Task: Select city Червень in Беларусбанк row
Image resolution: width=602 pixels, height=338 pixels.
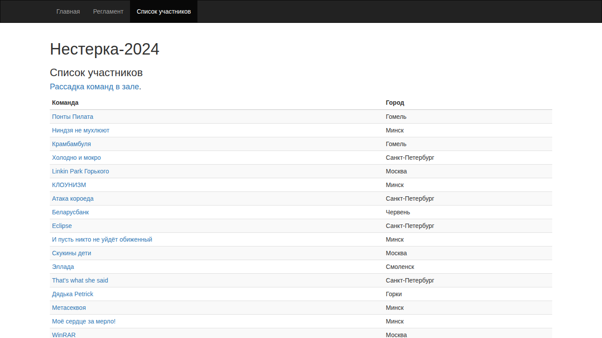Action: pyautogui.click(x=398, y=212)
